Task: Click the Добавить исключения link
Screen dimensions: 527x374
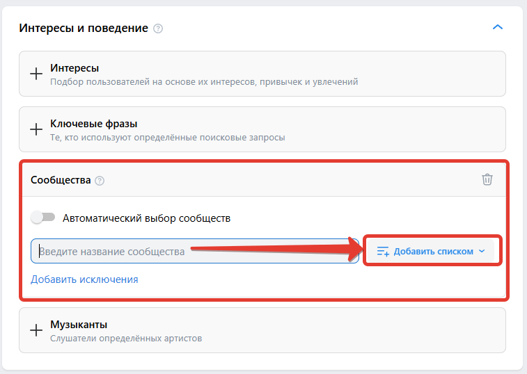Action: (x=84, y=279)
